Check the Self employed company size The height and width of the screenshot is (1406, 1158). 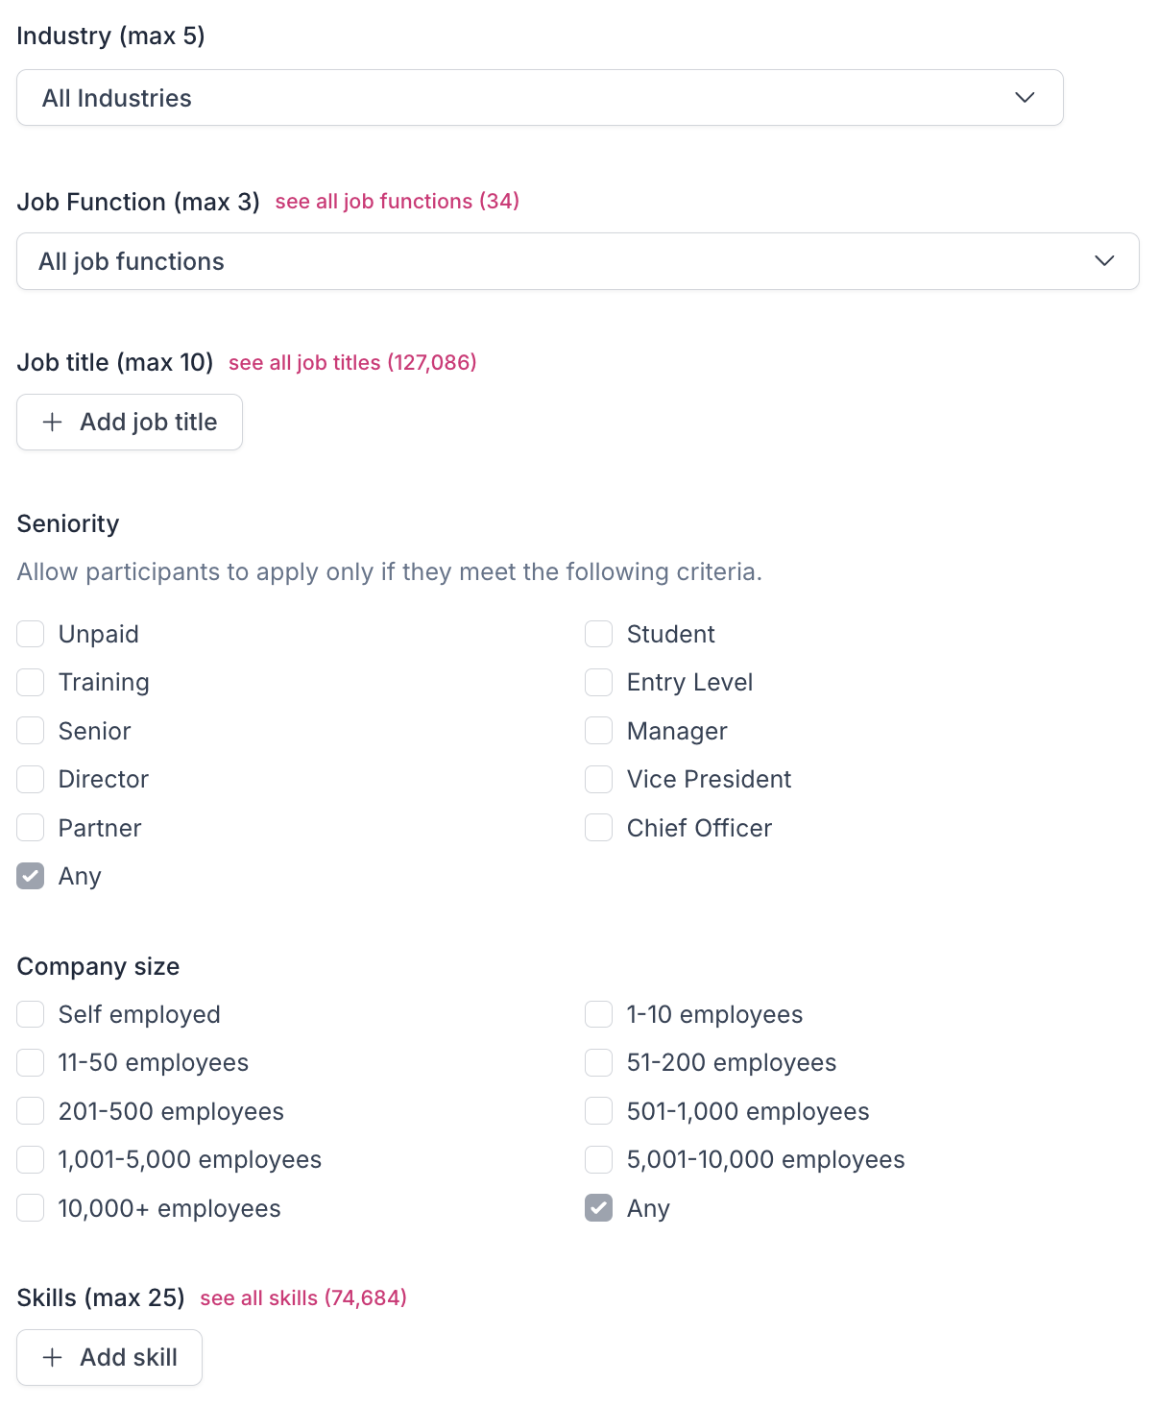(x=31, y=1015)
